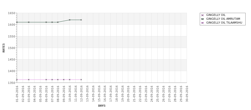
Task: Click the 1600 y-axis tick label
Action: (x=11, y=25)
